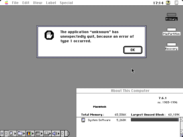Open the Monitor color depth Control Strip module
The image size is (183, 137).
pos(30,134)
